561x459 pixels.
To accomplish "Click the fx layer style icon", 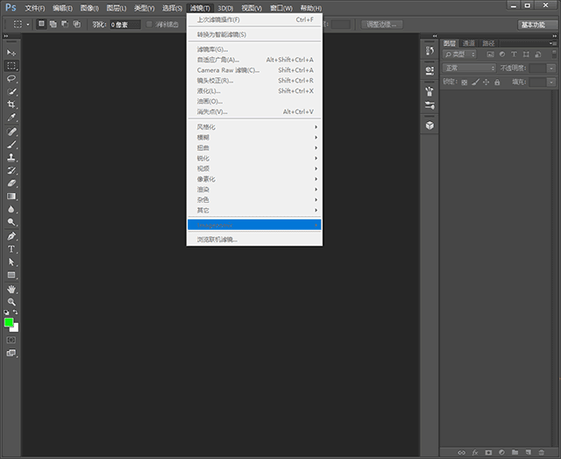I will point(474,453).
